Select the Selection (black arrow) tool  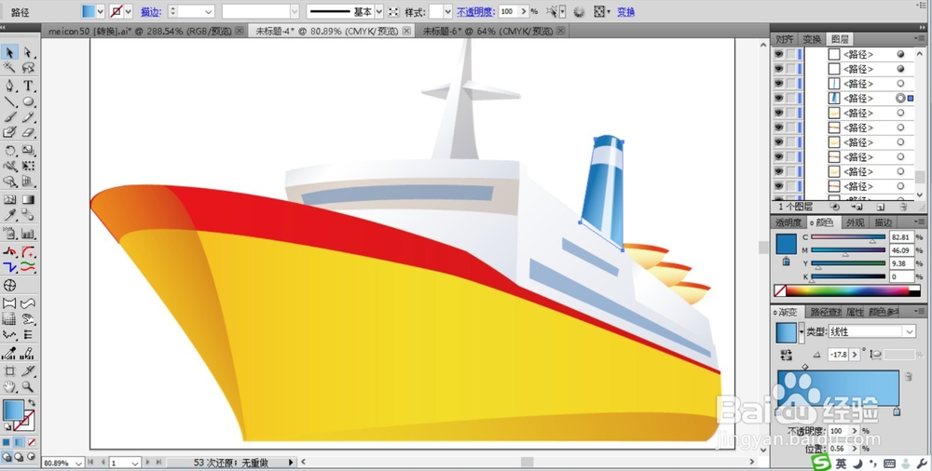click(x=9, y=52)
